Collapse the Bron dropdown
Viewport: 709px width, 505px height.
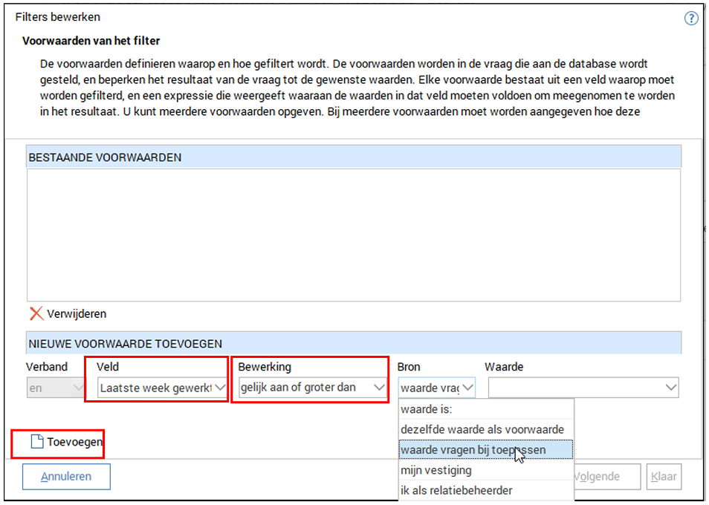(467, 387)
